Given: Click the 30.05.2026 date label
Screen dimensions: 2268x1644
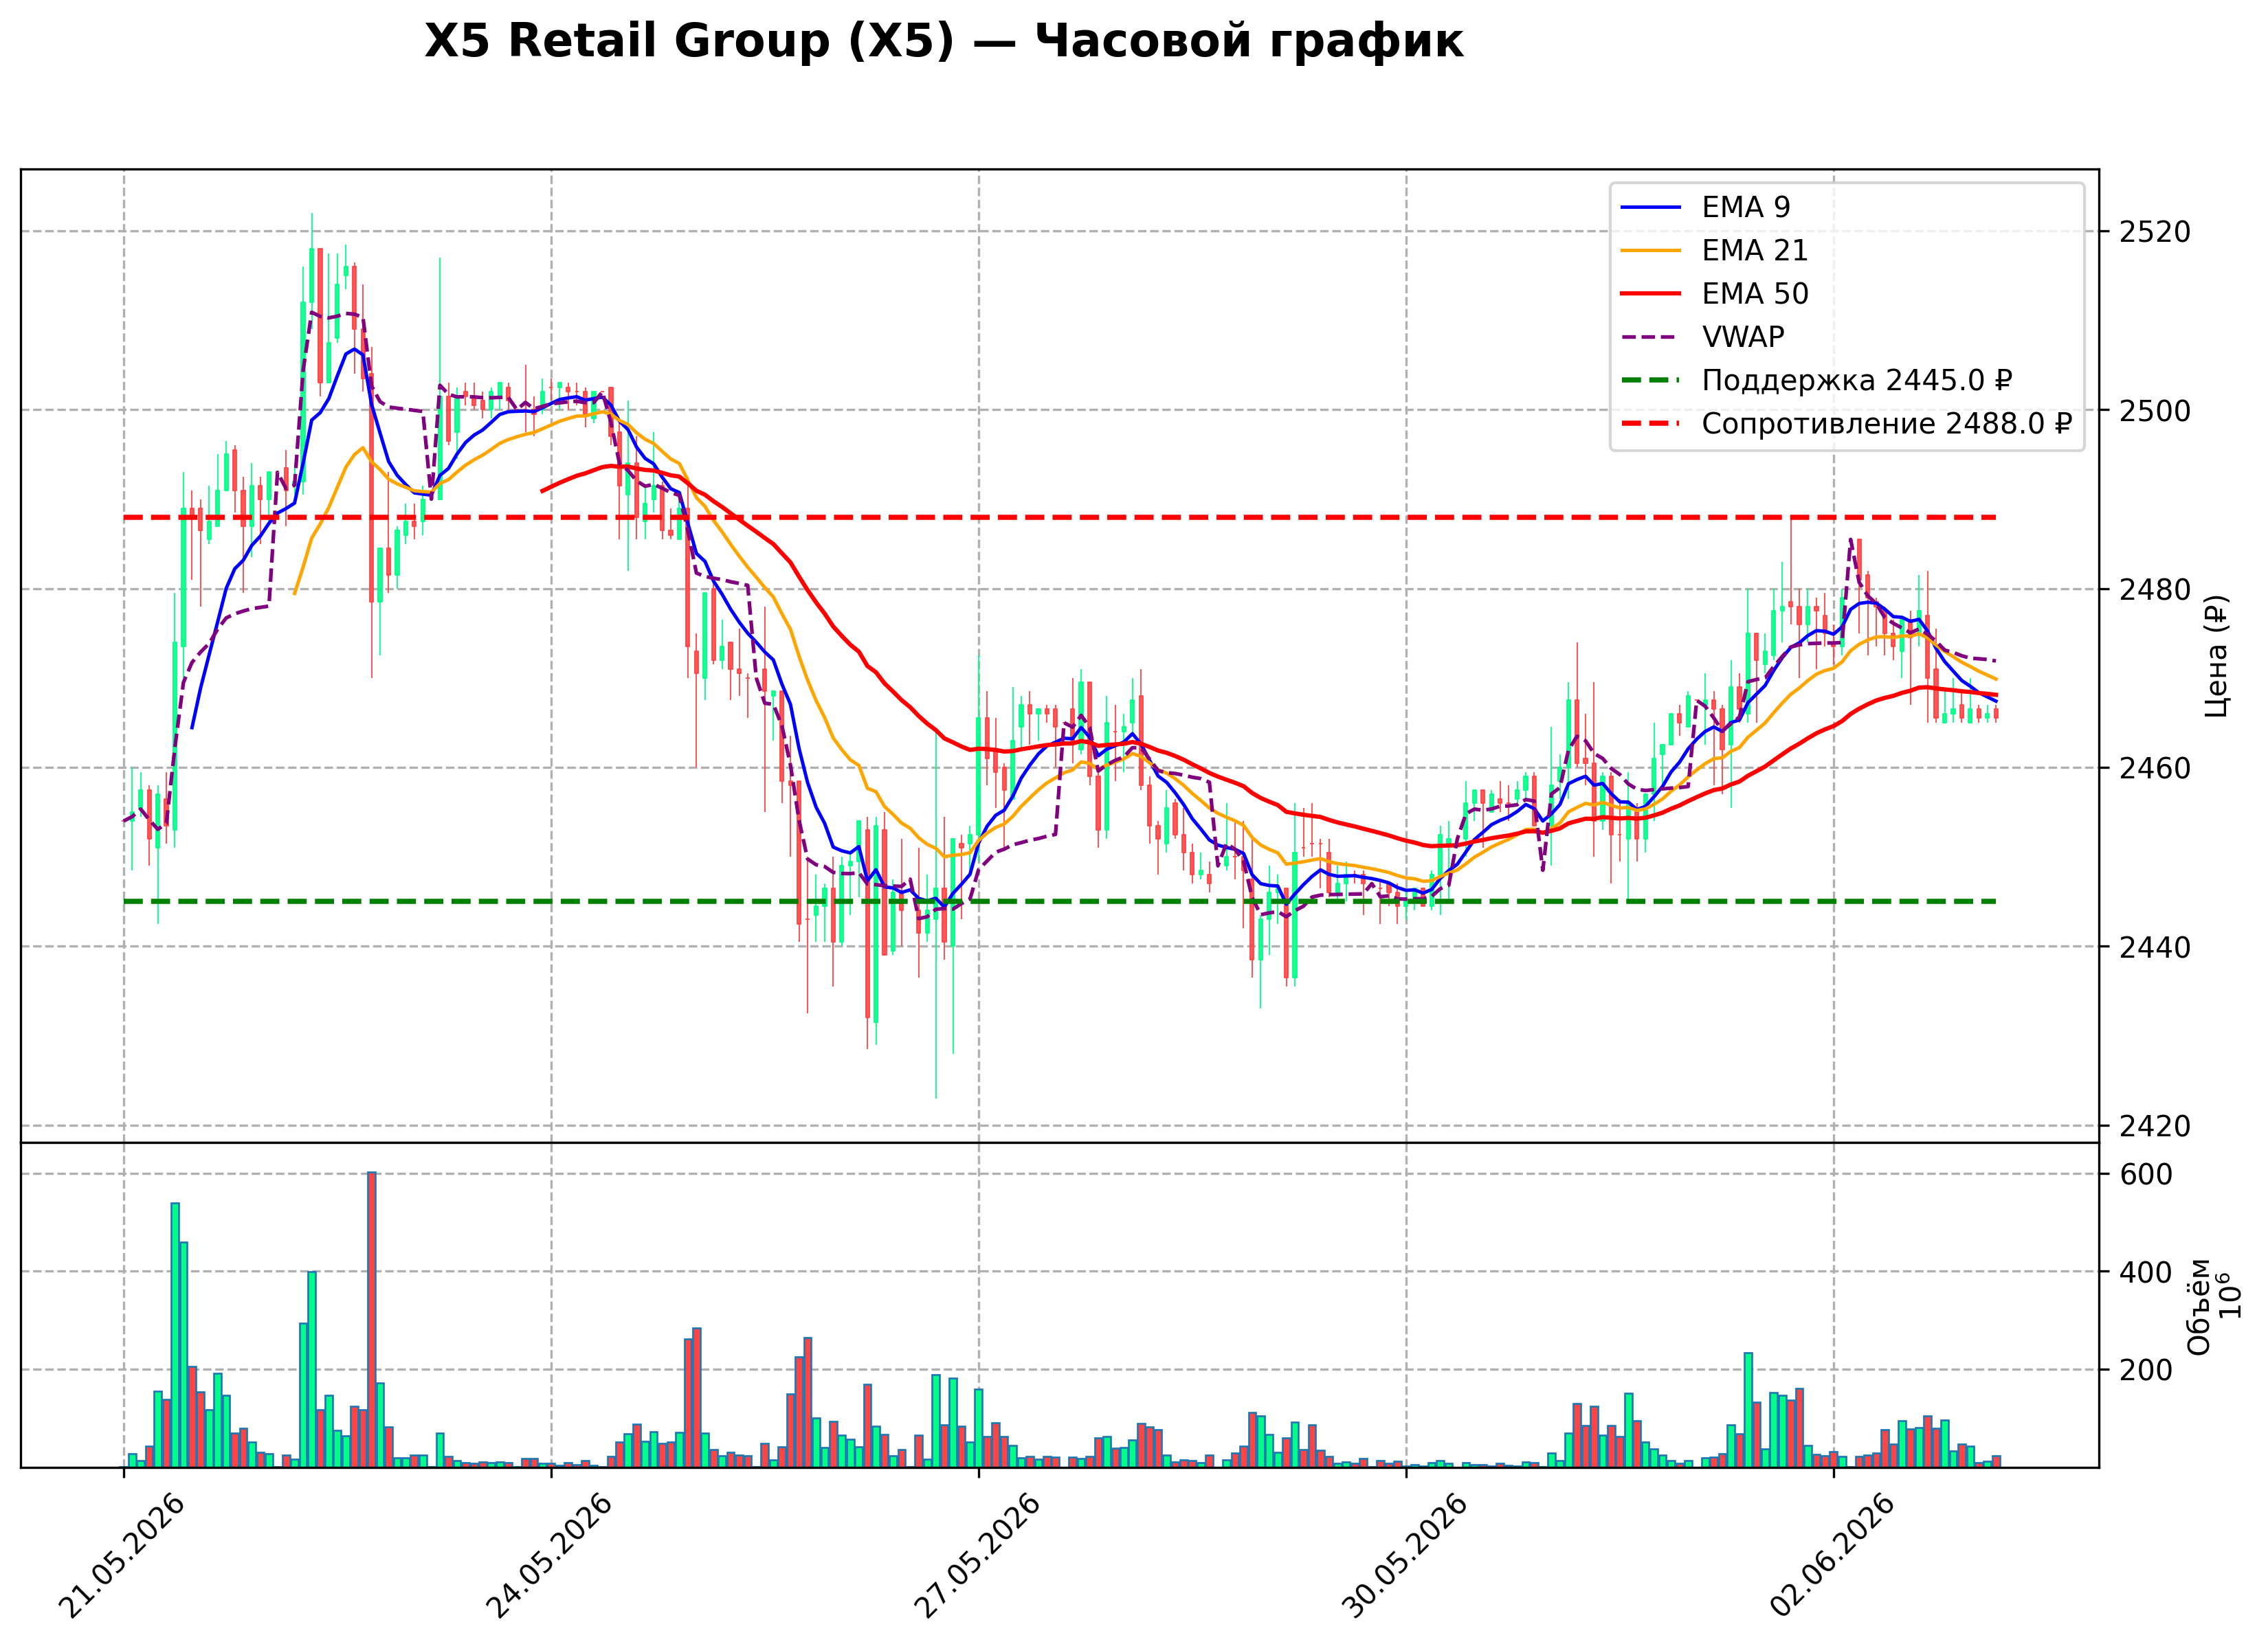Looking at the screenshot, I should pos(1405,1556).
